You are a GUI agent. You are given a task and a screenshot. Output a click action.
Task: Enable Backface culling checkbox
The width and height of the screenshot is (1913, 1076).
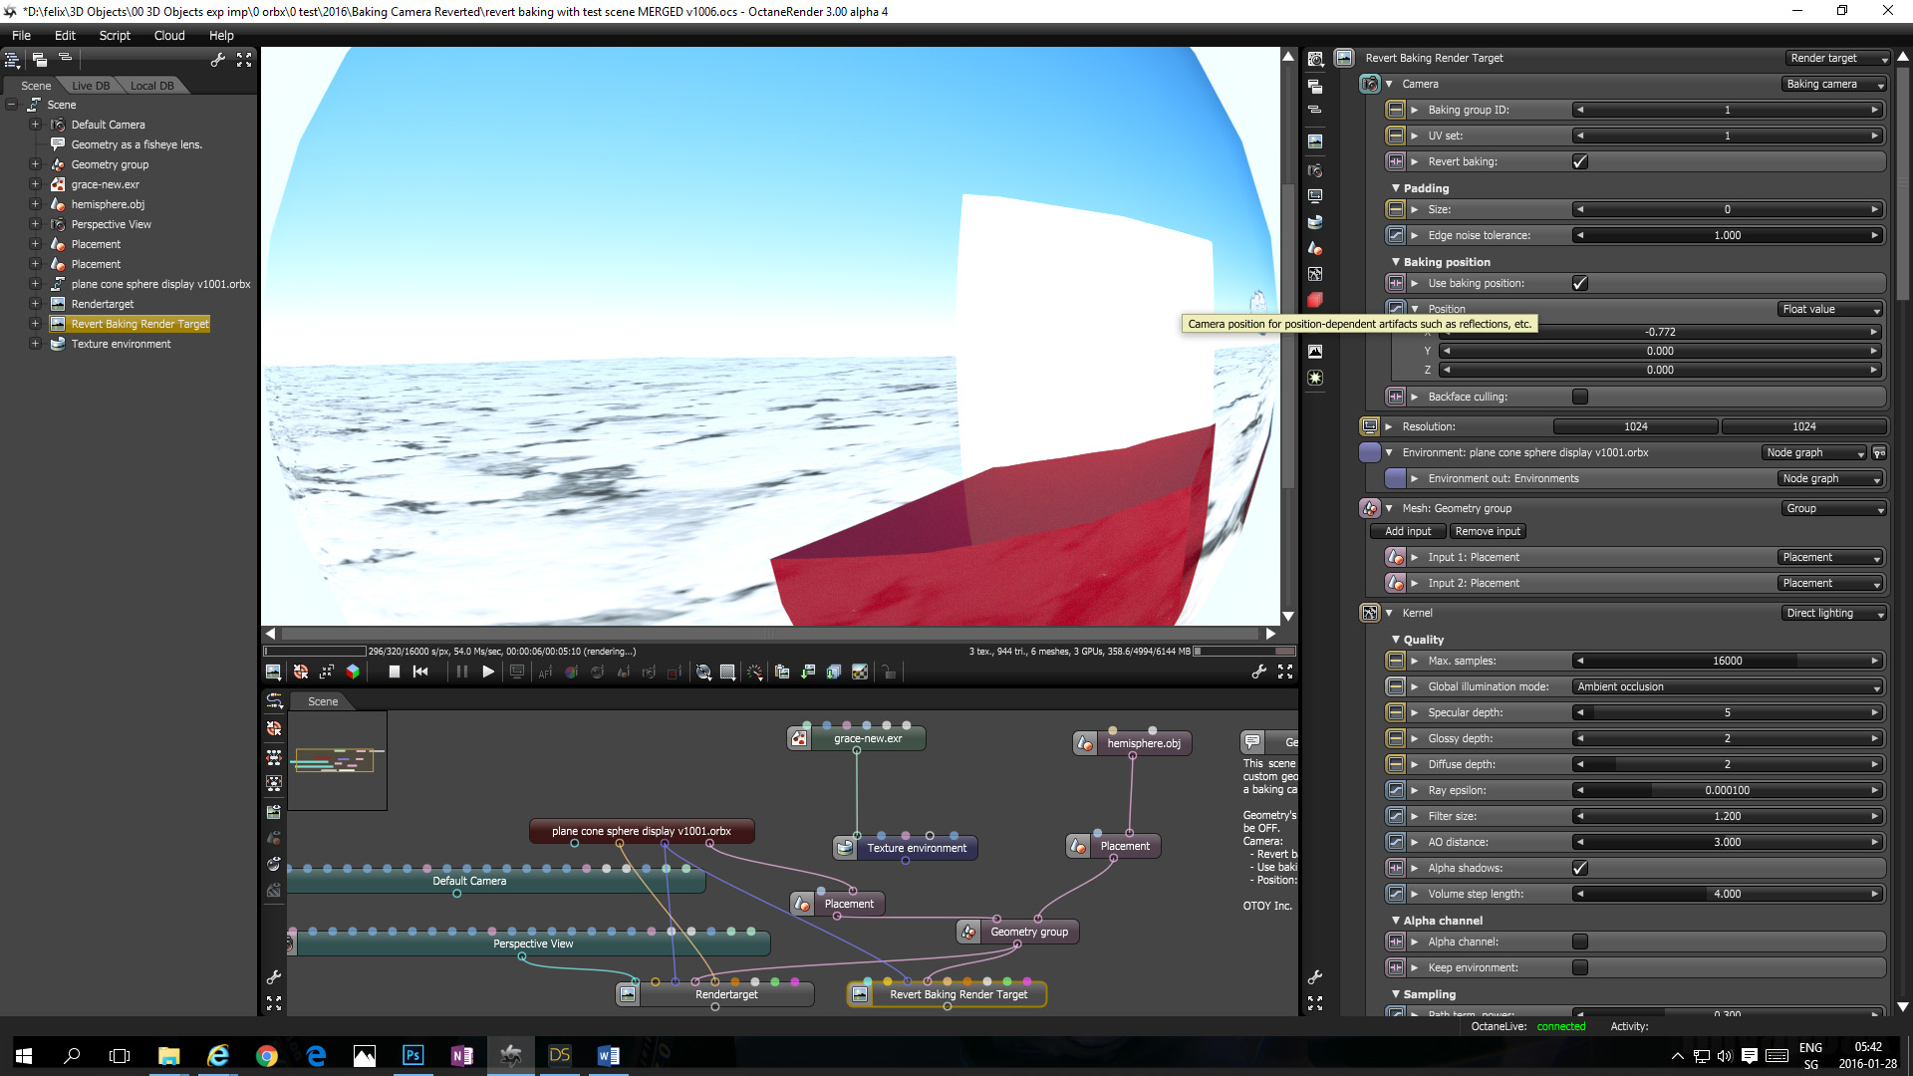click(x=1580, y=397)
